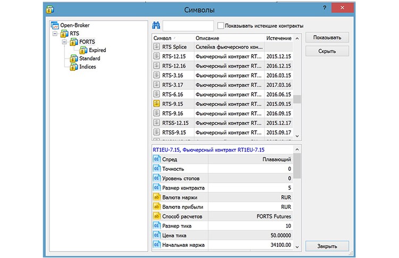
Task: Click the Indices folder icon
Action: pos(74,66)
